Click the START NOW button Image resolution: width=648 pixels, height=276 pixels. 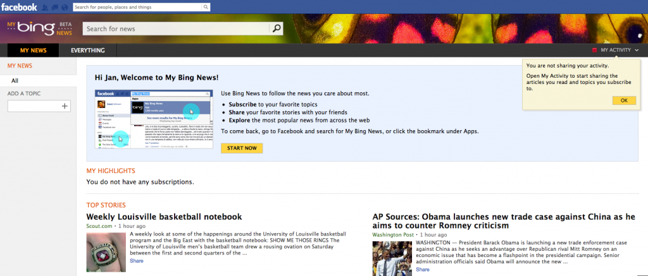pos(242,148)
